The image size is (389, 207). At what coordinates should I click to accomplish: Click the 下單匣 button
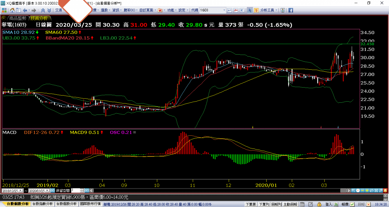point(250,204)
